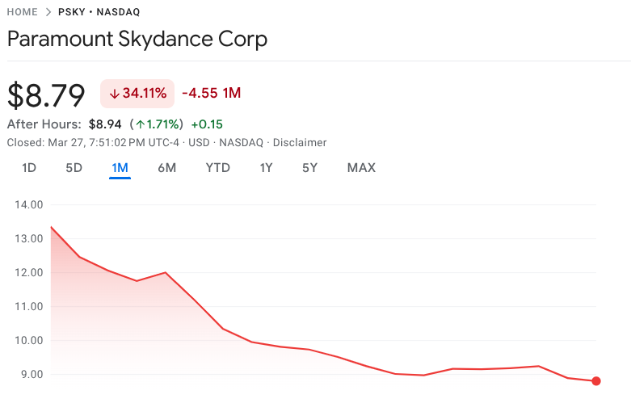Viewport: 631px width, 399px height.
Task: Click the After Hours label
Action: (44, 124)
